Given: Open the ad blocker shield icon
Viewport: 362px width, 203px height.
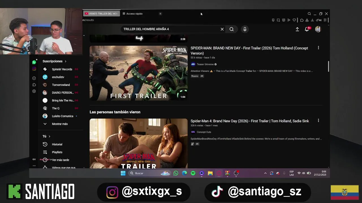Looking at the screenshot, I should pyautogui.click(x=284, y=20).
